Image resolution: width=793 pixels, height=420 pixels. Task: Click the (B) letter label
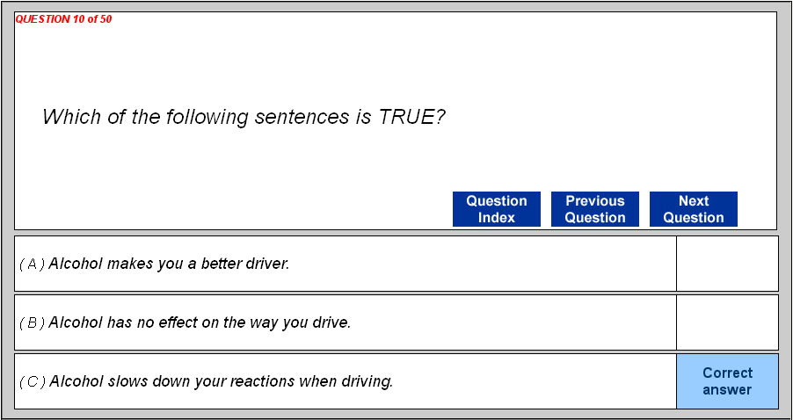pyautogui.click(x=32, y=322)
